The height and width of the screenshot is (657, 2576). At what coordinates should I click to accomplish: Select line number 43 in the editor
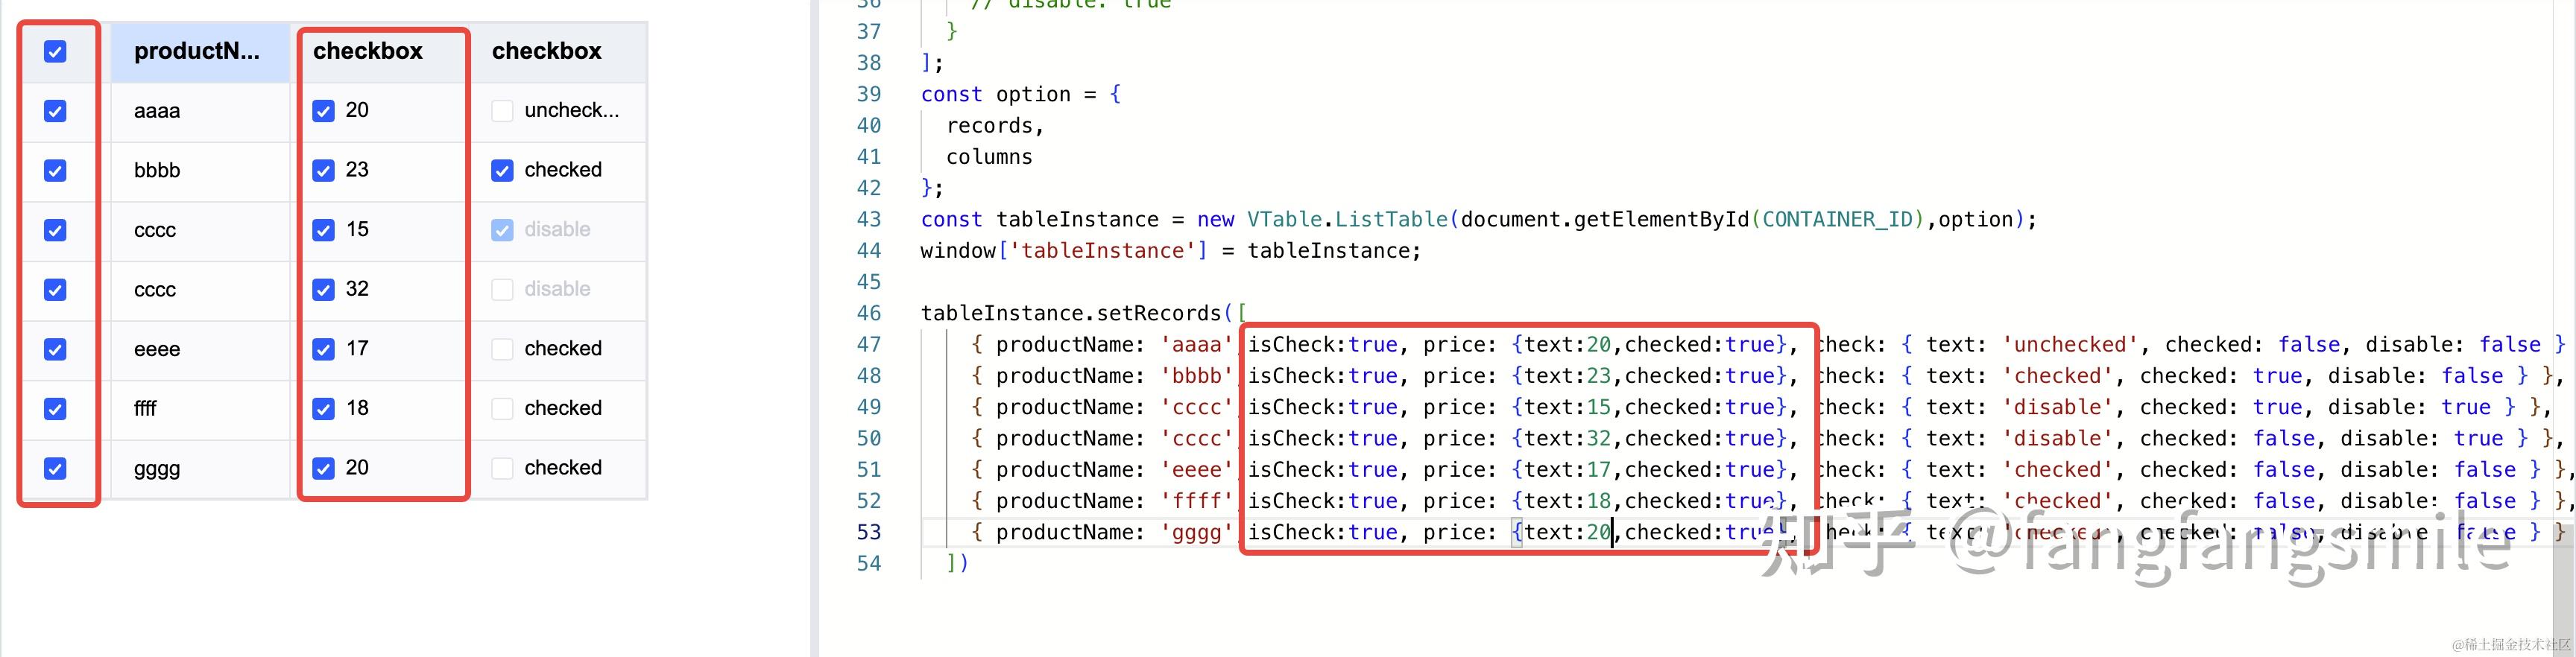(870, 219)
